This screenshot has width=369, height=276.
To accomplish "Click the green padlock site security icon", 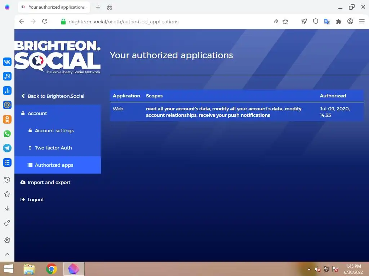I will click(x=63, y=22).
